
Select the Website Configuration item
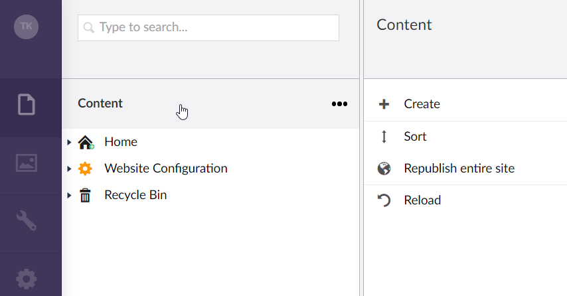[x=166, y=169]
